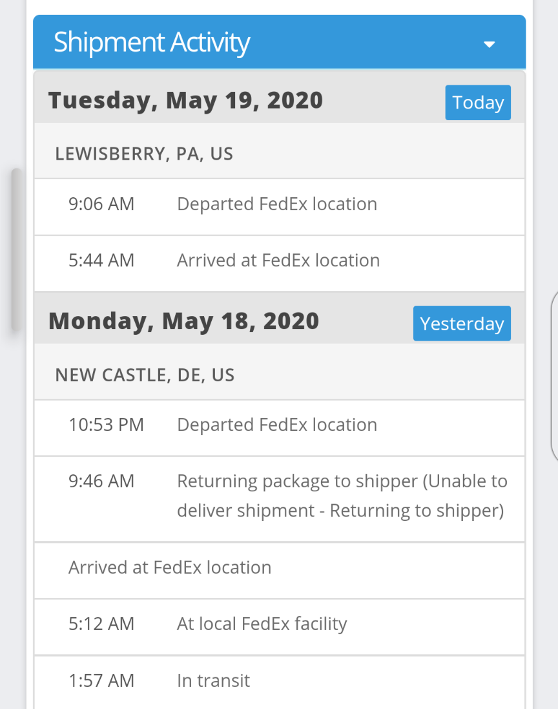The image size is (558, 709).
Task: Select the At local FedEx facility entry
Action: point(262,624)
